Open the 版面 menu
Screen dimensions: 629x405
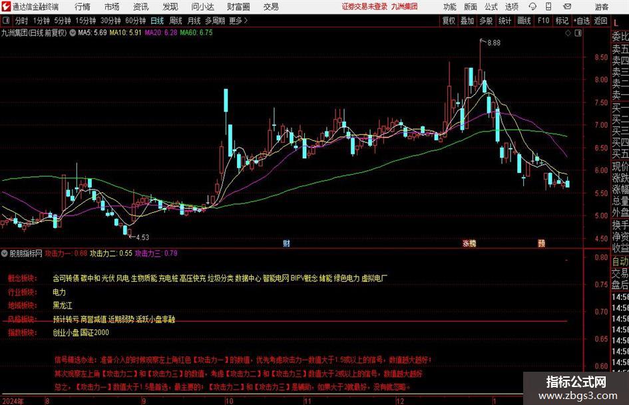470,7
